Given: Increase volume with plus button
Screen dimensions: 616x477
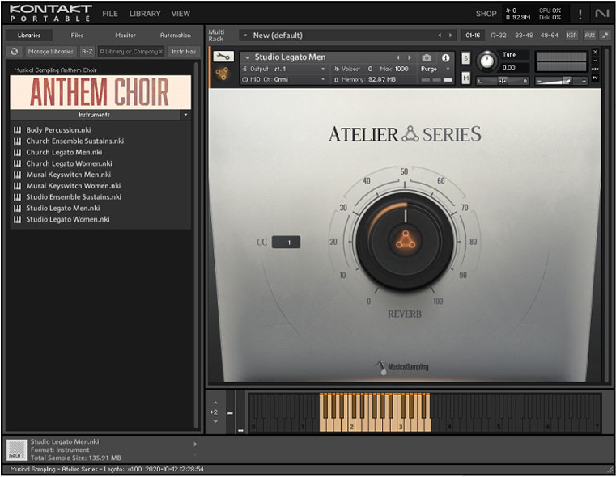Looking at the screenshot, I should tap(584, 81).
